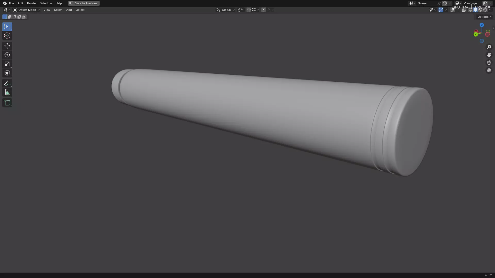The height and width of the screenshot is (278, 495).
Task: Click the ViewLayer name field
Action: point(472,3)
